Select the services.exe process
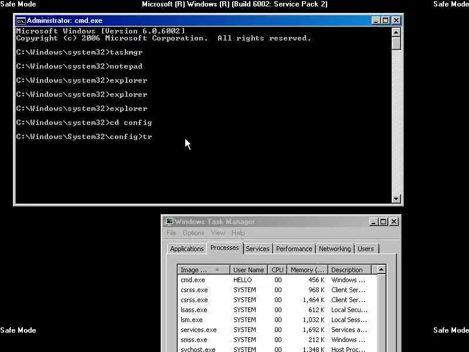This screenshot has width=469, height=352. coord(277,330)
